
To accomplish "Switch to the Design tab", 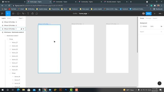I will coord(142,18).
